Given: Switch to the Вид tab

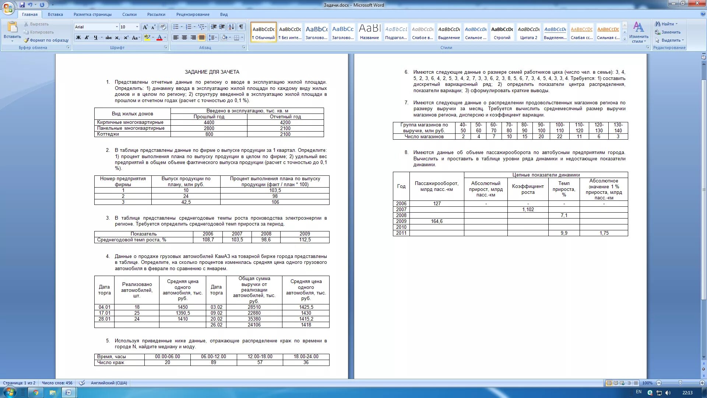Looking at the screenshot, I should point(224,14).
